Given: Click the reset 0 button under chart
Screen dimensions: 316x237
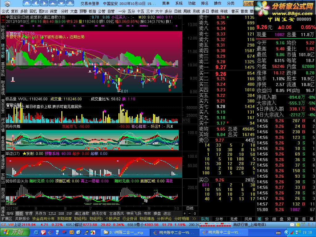Looking at the screenshot, I should pos(195,214).
